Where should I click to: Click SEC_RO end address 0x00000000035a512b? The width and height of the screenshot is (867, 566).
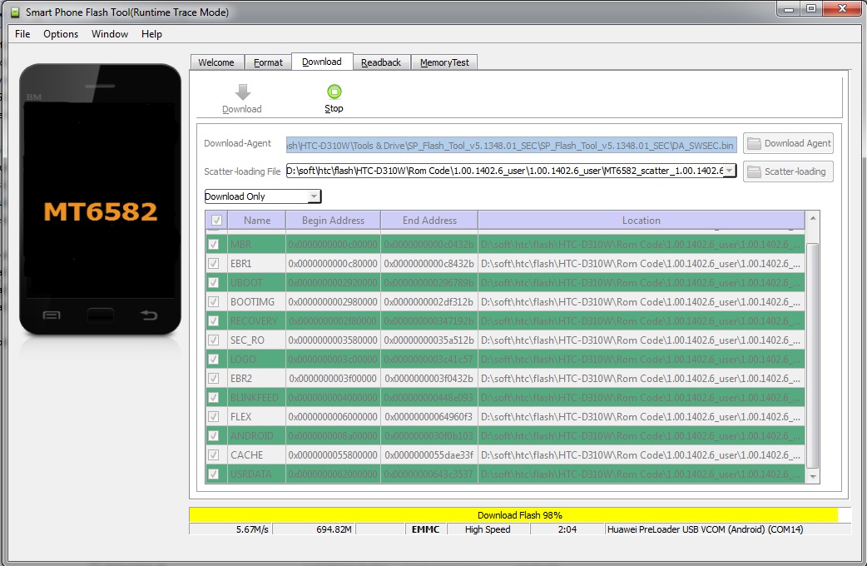click(x=429, y=340)
